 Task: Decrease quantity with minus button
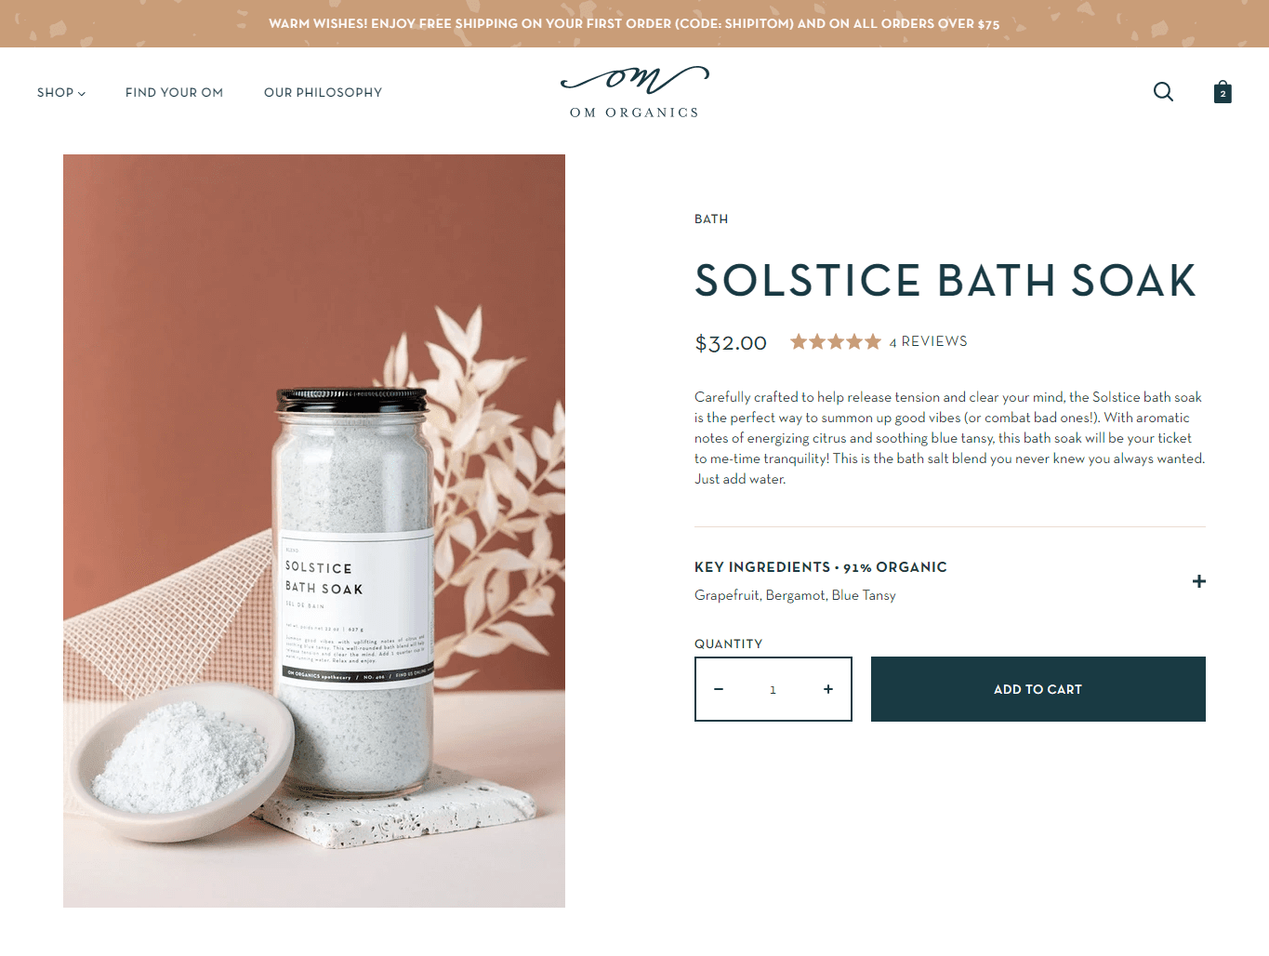tap(719, 689)
